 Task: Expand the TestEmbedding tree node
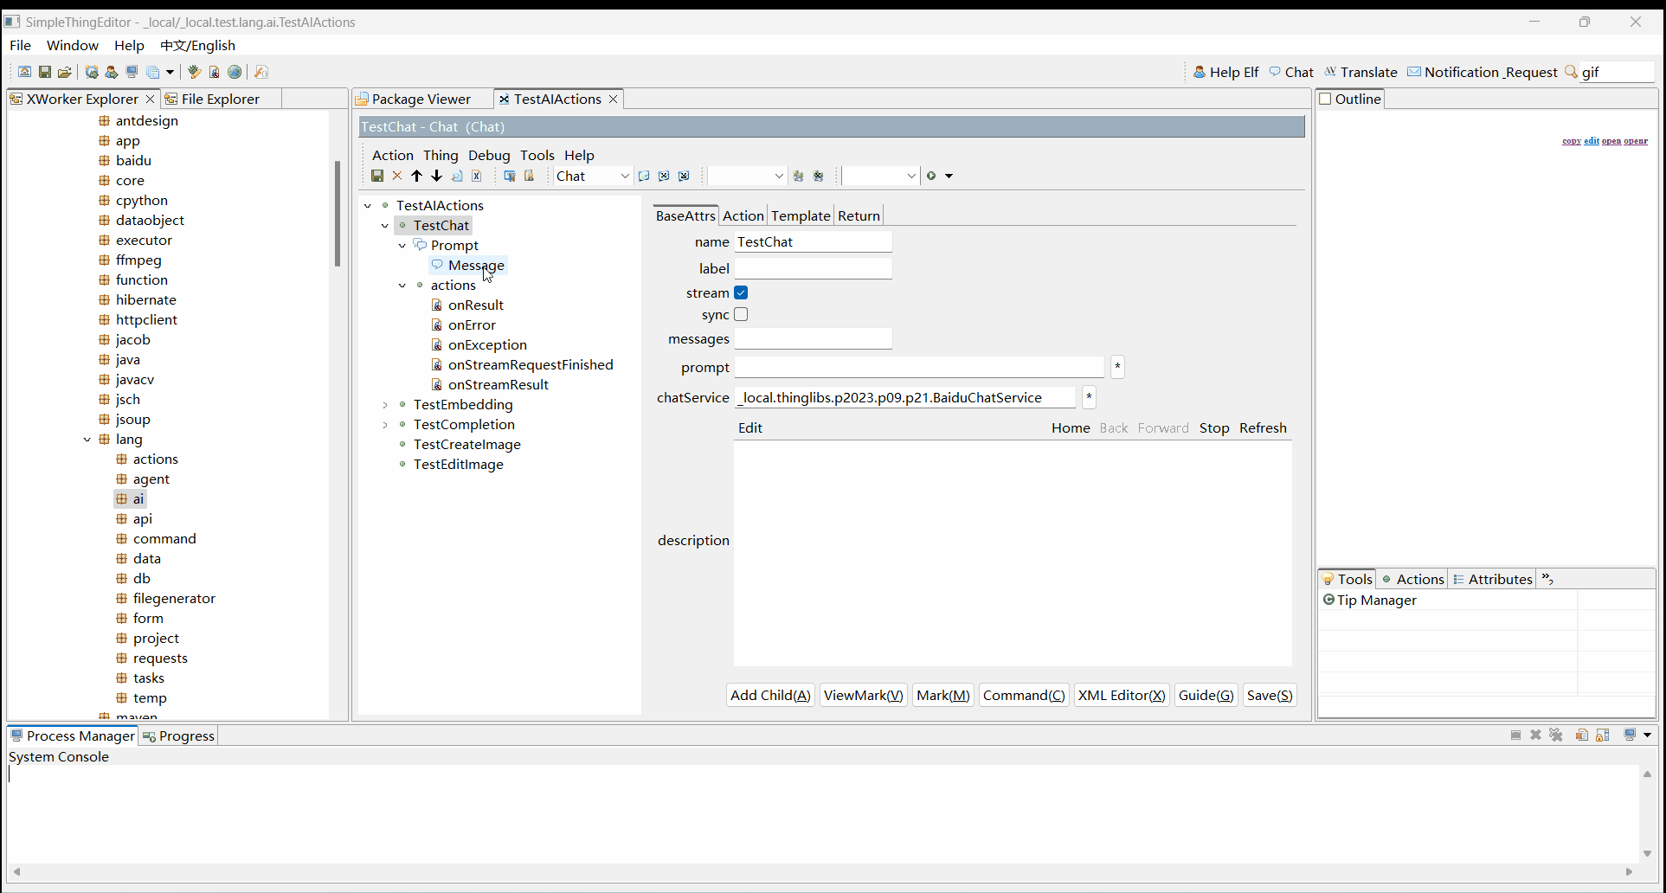point(385,404)
